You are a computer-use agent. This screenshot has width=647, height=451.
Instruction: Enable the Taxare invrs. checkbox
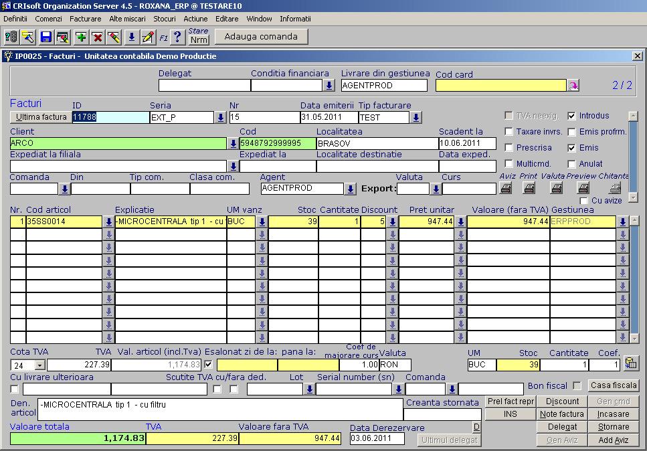[509, 132]
